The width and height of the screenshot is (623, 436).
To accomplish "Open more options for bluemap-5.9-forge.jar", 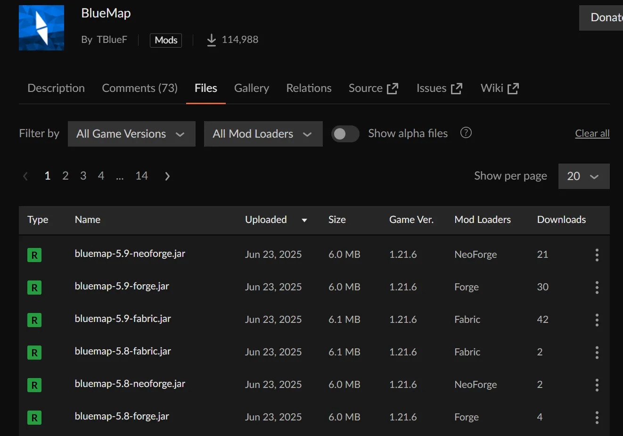I will (597, 288).
